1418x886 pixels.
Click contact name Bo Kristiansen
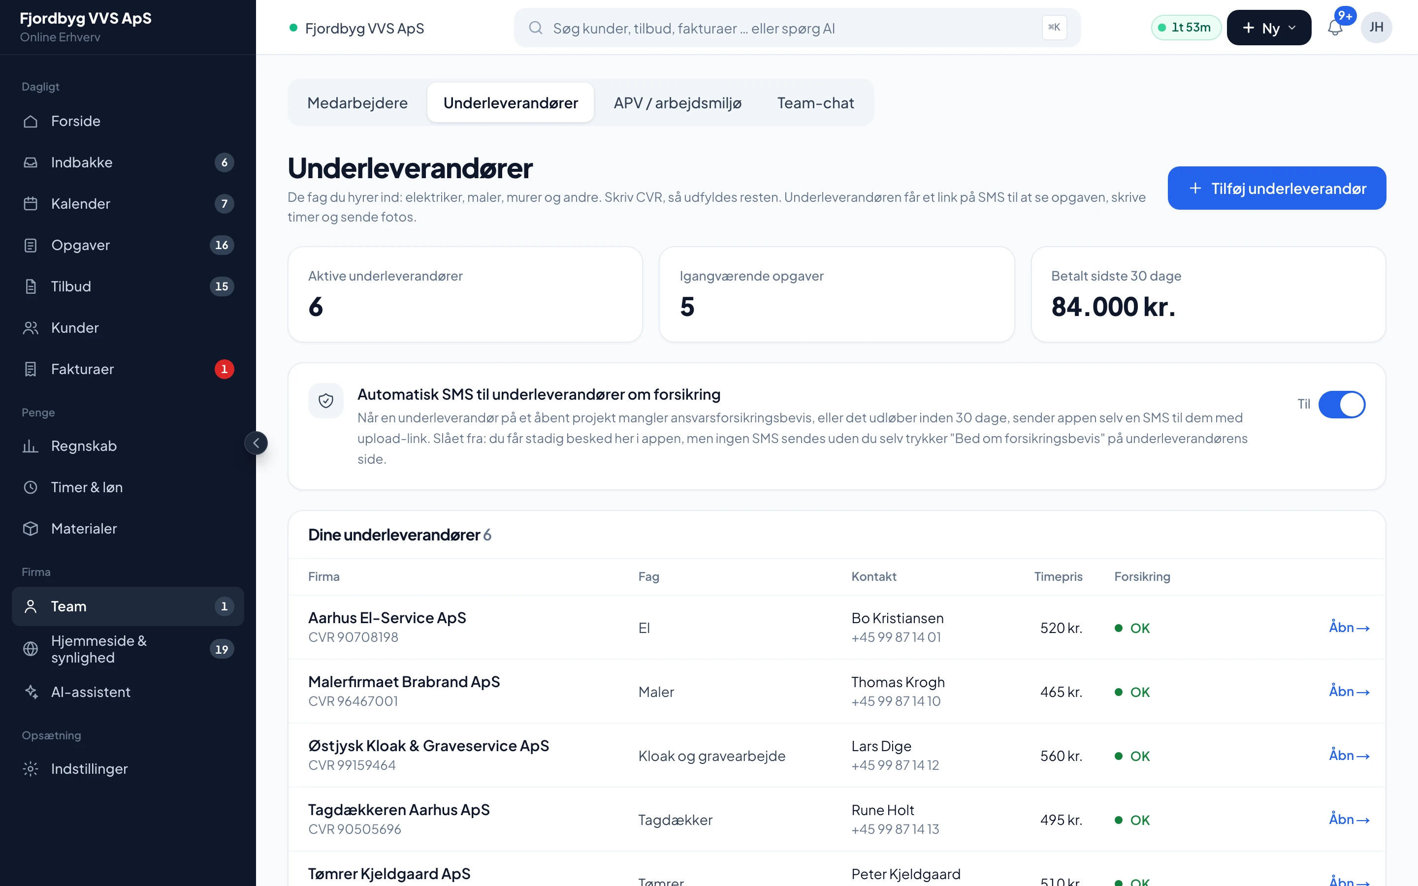897,618
